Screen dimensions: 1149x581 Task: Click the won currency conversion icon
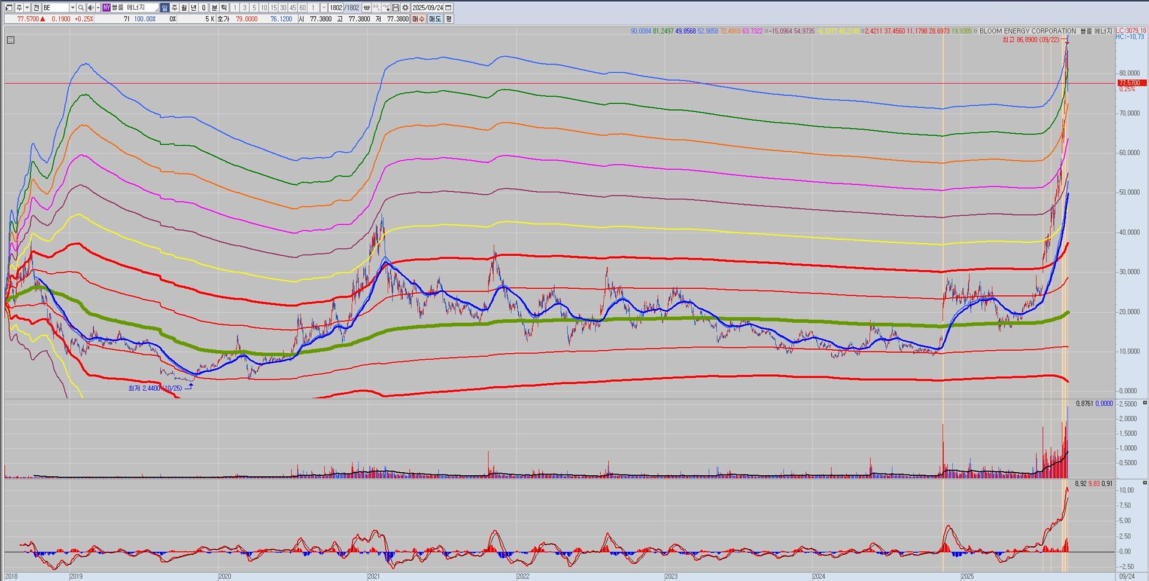tap(366, 8)
